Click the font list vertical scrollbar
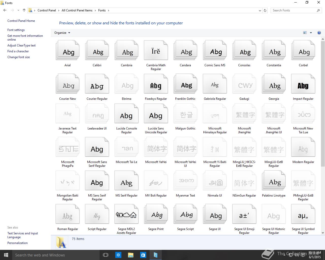The width and height of the screenshot is (325, 260). 323,104
